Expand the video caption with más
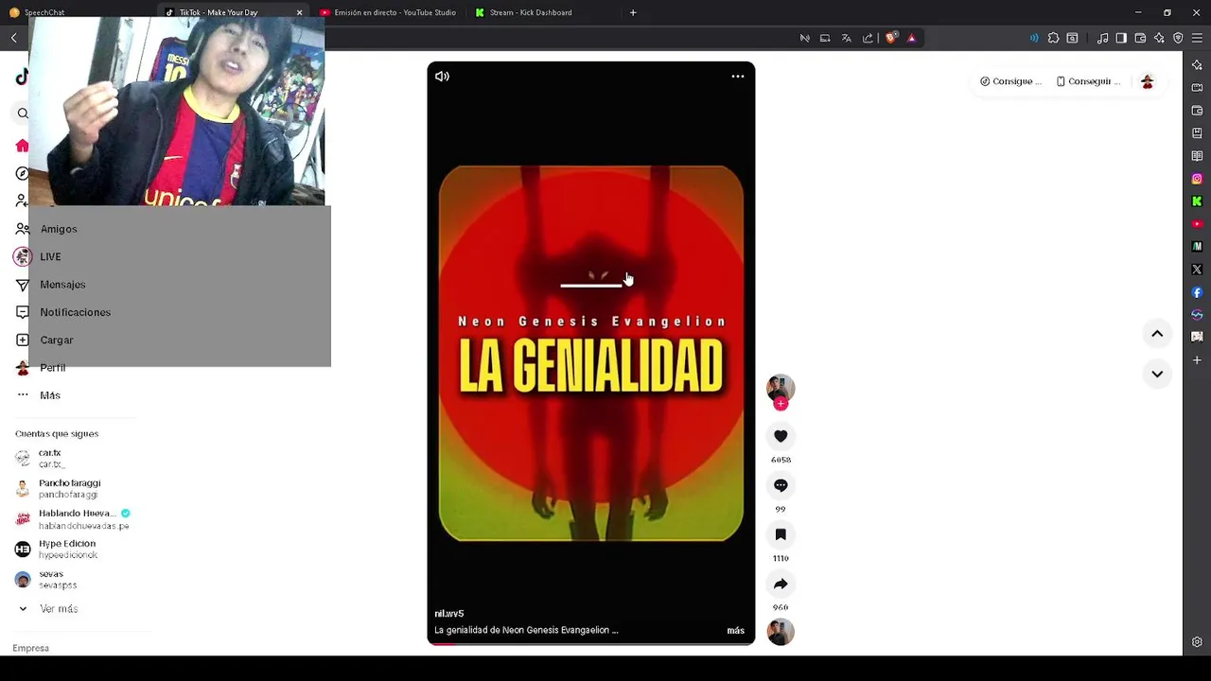The image size is (1211, 681). coord(735,630)
